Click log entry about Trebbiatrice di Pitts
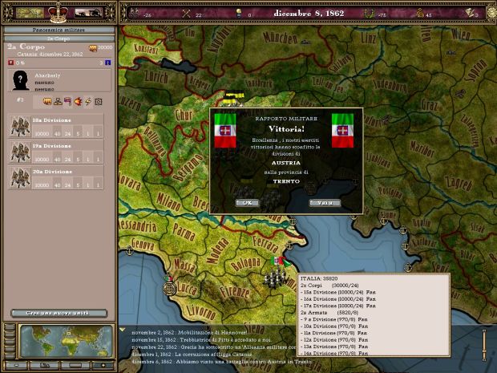Screen dimensions: 497x373 201,340
